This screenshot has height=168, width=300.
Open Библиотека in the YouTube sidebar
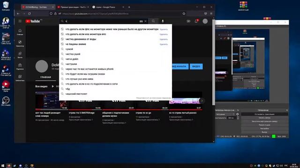[20, 78]
